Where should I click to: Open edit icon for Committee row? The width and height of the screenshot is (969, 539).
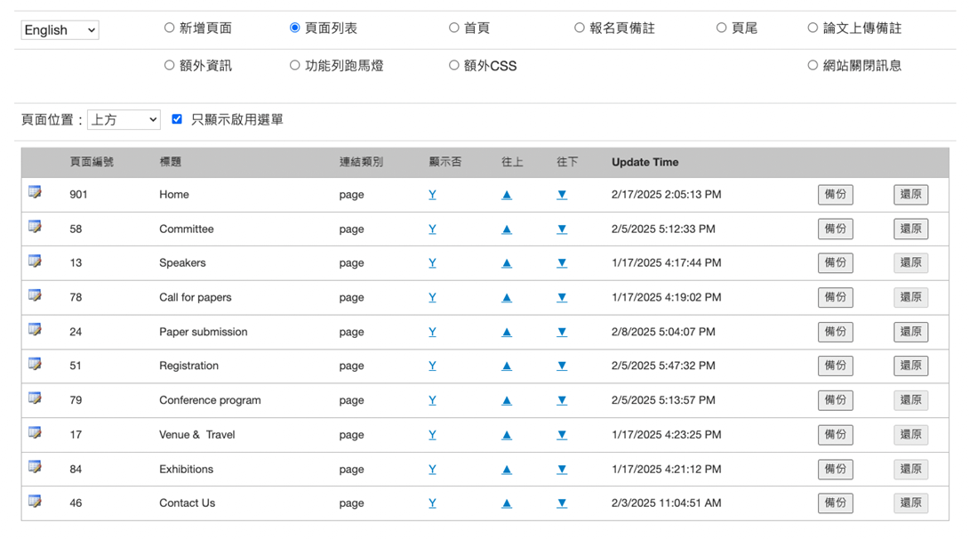pos(36,227)
